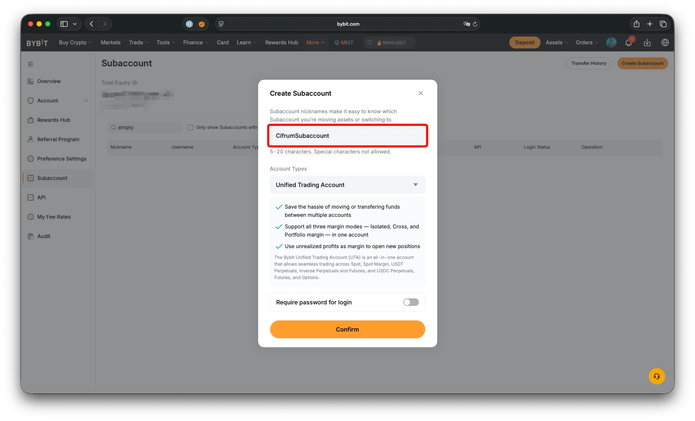695x421 pixels.
Task: Open the language globe icon
Action: coord(665,42)
